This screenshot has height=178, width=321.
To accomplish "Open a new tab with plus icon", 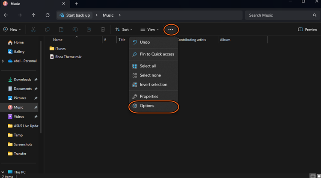I will (x=76, y=4).
